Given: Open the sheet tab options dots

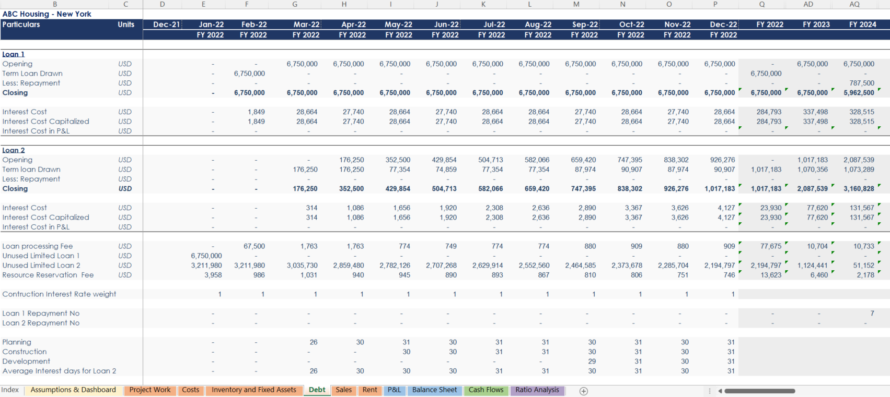Looking at the screenshot, I should 709,391.
